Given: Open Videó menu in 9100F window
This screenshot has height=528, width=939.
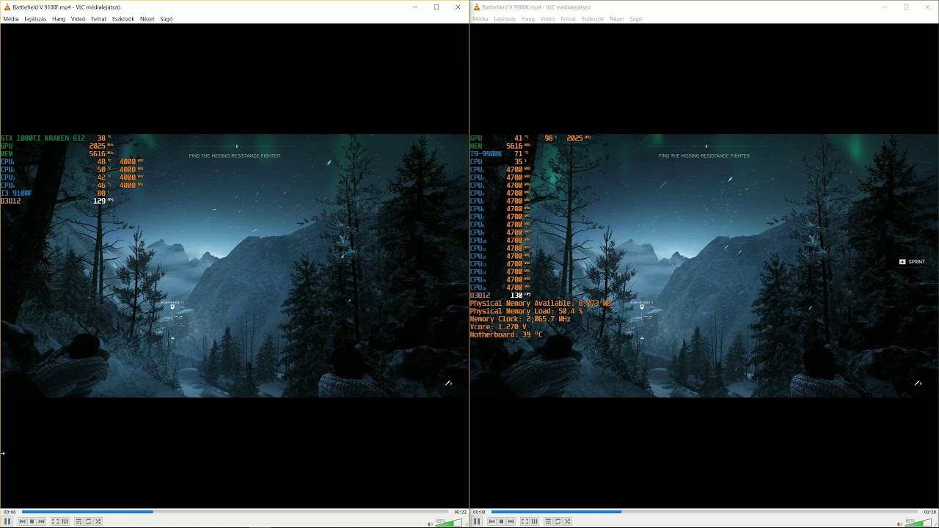Looking at the screenshot, I should coord(78,19).
